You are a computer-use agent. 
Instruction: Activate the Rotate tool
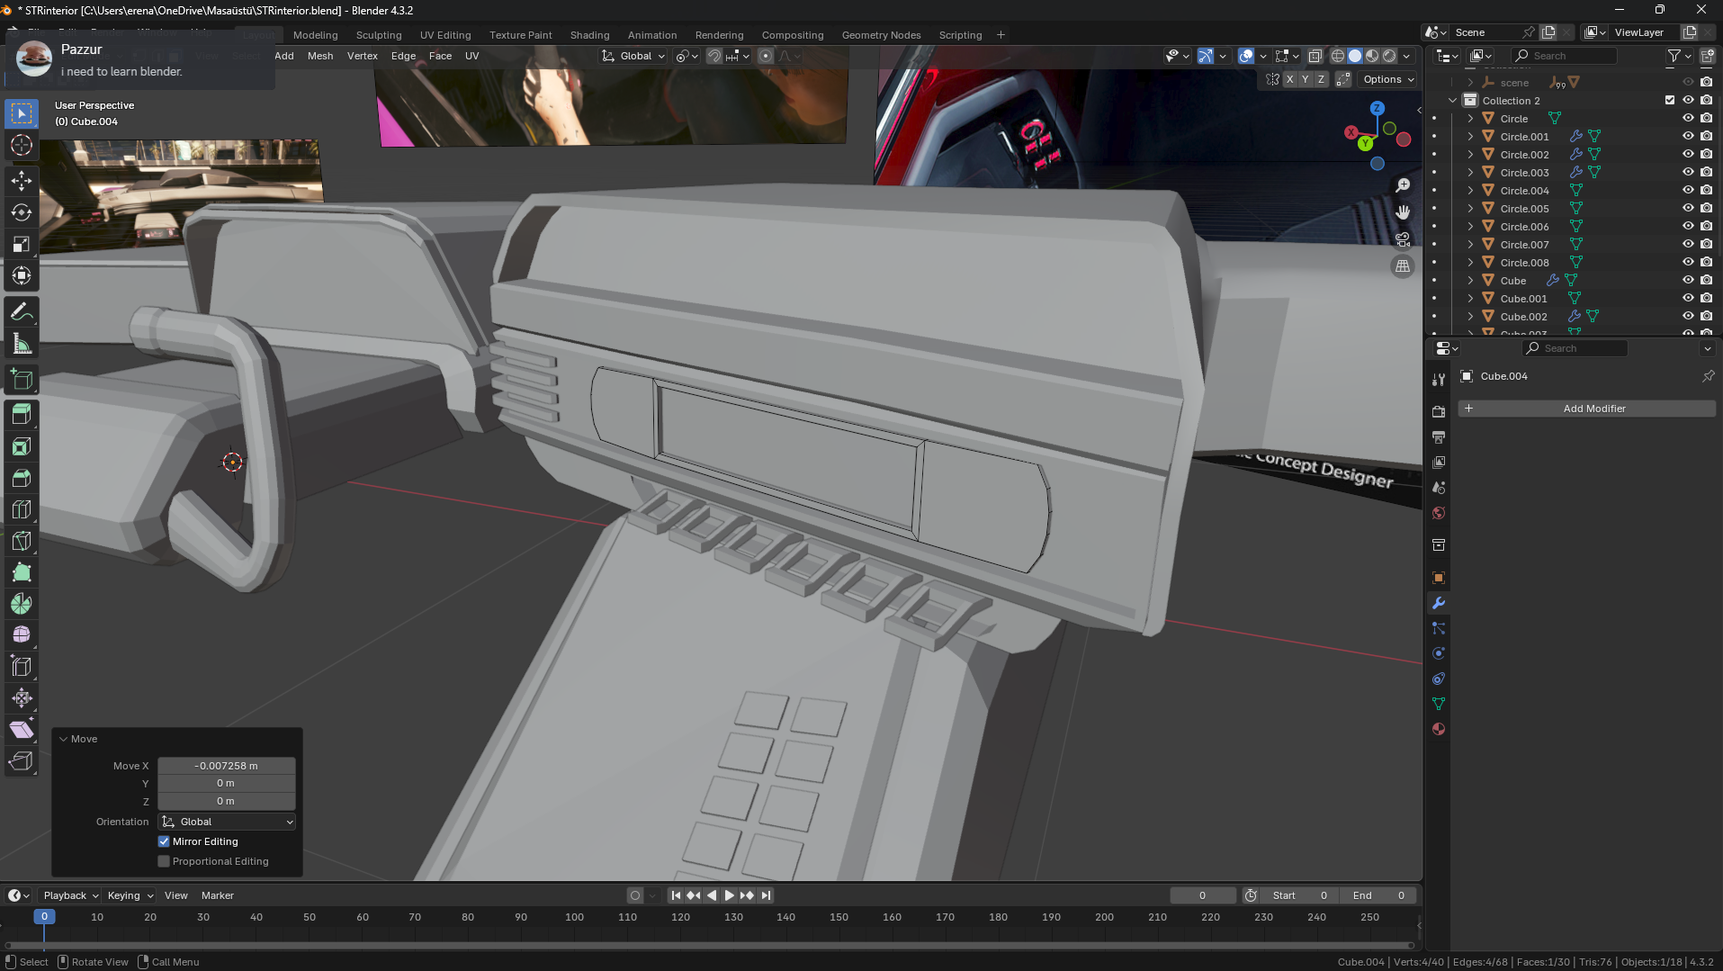point(22,212)
